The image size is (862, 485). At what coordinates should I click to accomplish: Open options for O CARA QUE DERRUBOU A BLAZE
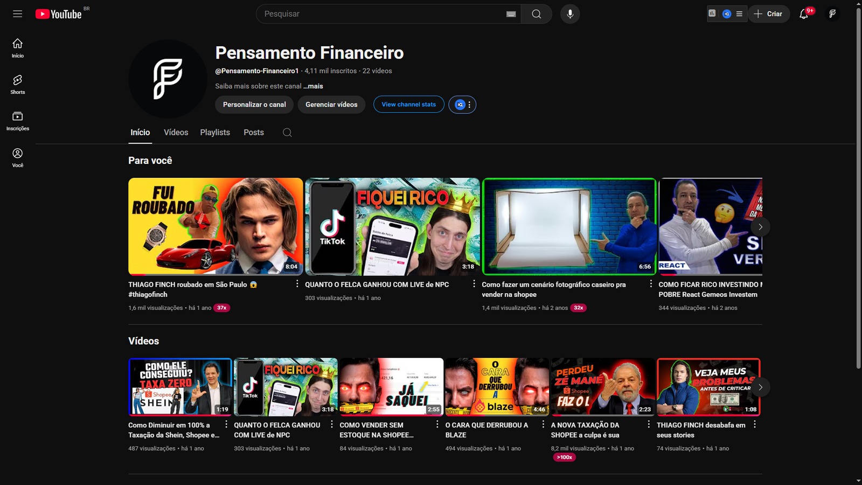tap(543, 424)
